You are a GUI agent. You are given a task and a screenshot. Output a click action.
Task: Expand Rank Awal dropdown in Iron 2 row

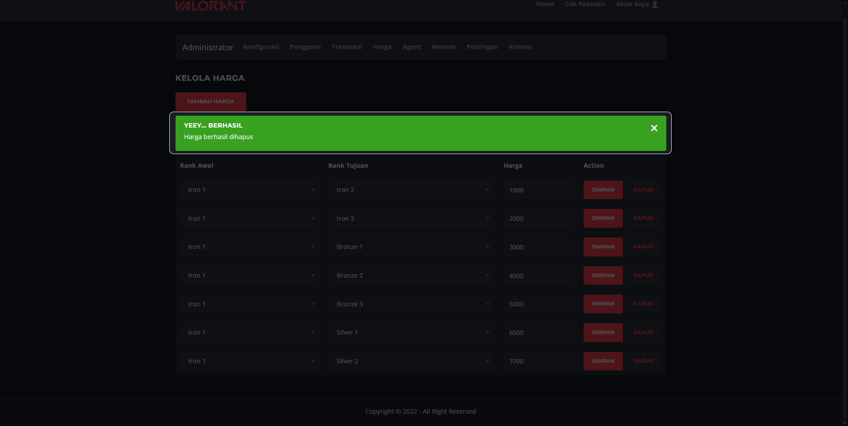pyautogui.click(x=249, y=190)
